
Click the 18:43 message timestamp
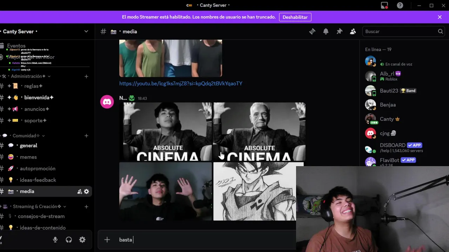point(142,98)
